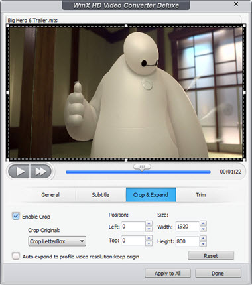Click the playback position slider handle
252x285 pixels.
[x=142, y=167]
